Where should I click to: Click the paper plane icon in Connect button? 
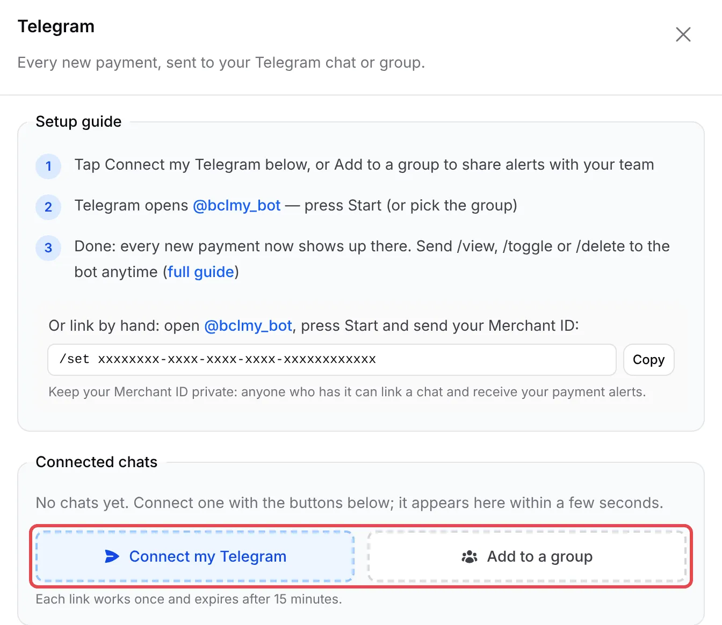coord(112,556)
